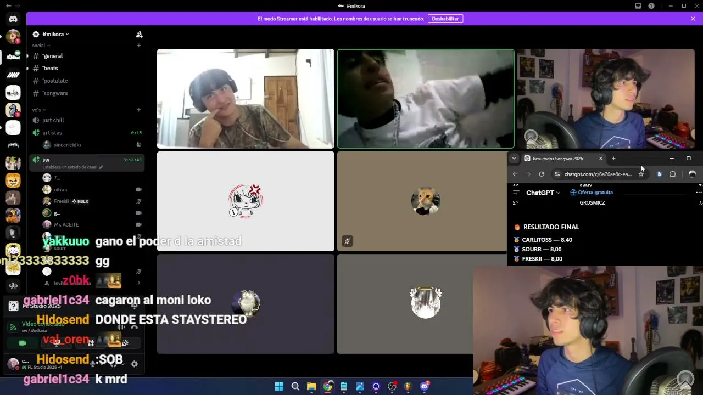Click the invite members icon beside #mikora
Image resolution: width=703 pixels, height=395 pixels.
[x=139, y=34]
